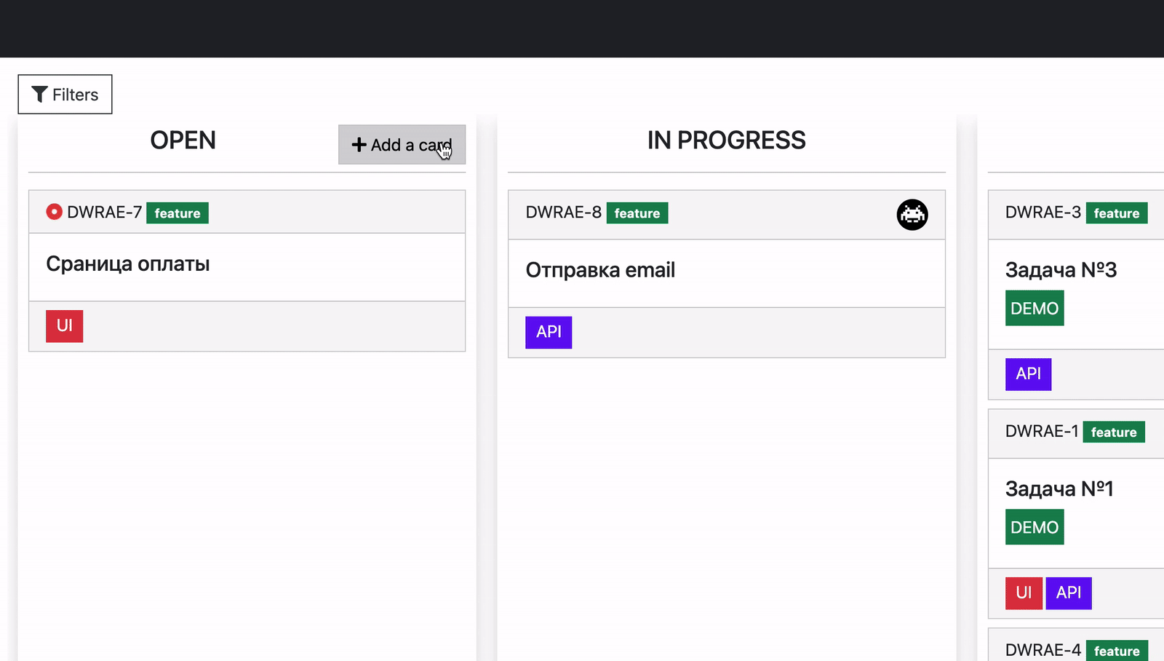Click the purple API tag on DWRAE-1 card
The width and height of the screenshot is (1164, 661).
pos(1068,593)
